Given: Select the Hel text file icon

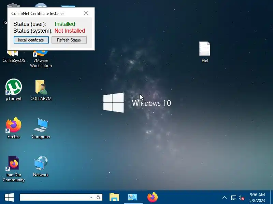Looking at the screenshot, I should pyautogui.click(x=204, y=52).
